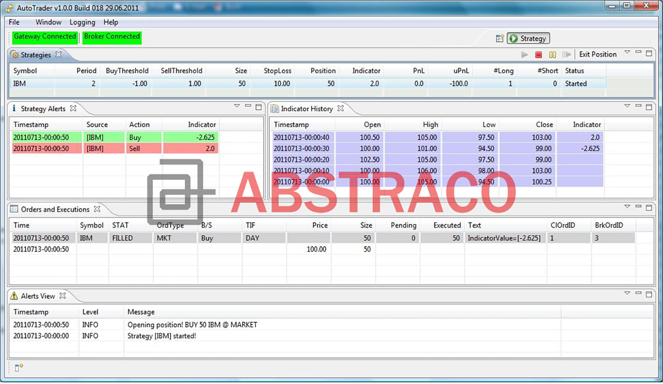Open the Window menu
The height and width of the screenshot is (384, 663).
point(48,22)
